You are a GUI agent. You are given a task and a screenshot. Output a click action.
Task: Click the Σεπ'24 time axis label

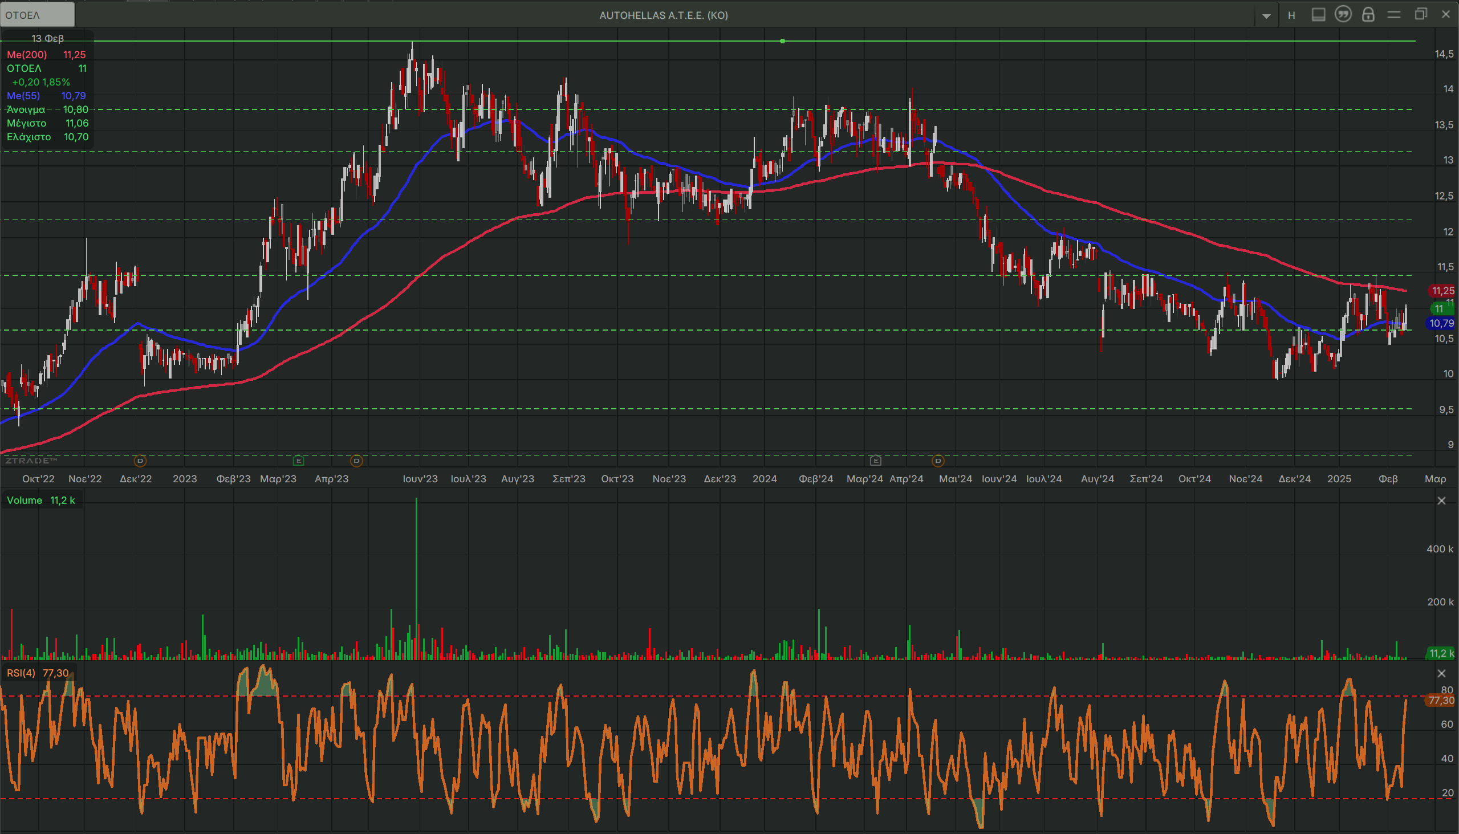[x=1145, y=479]
